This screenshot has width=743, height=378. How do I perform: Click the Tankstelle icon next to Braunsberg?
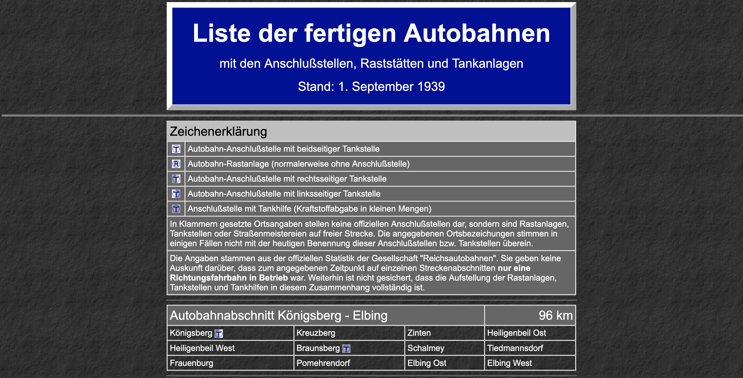(x=346, y=349)
